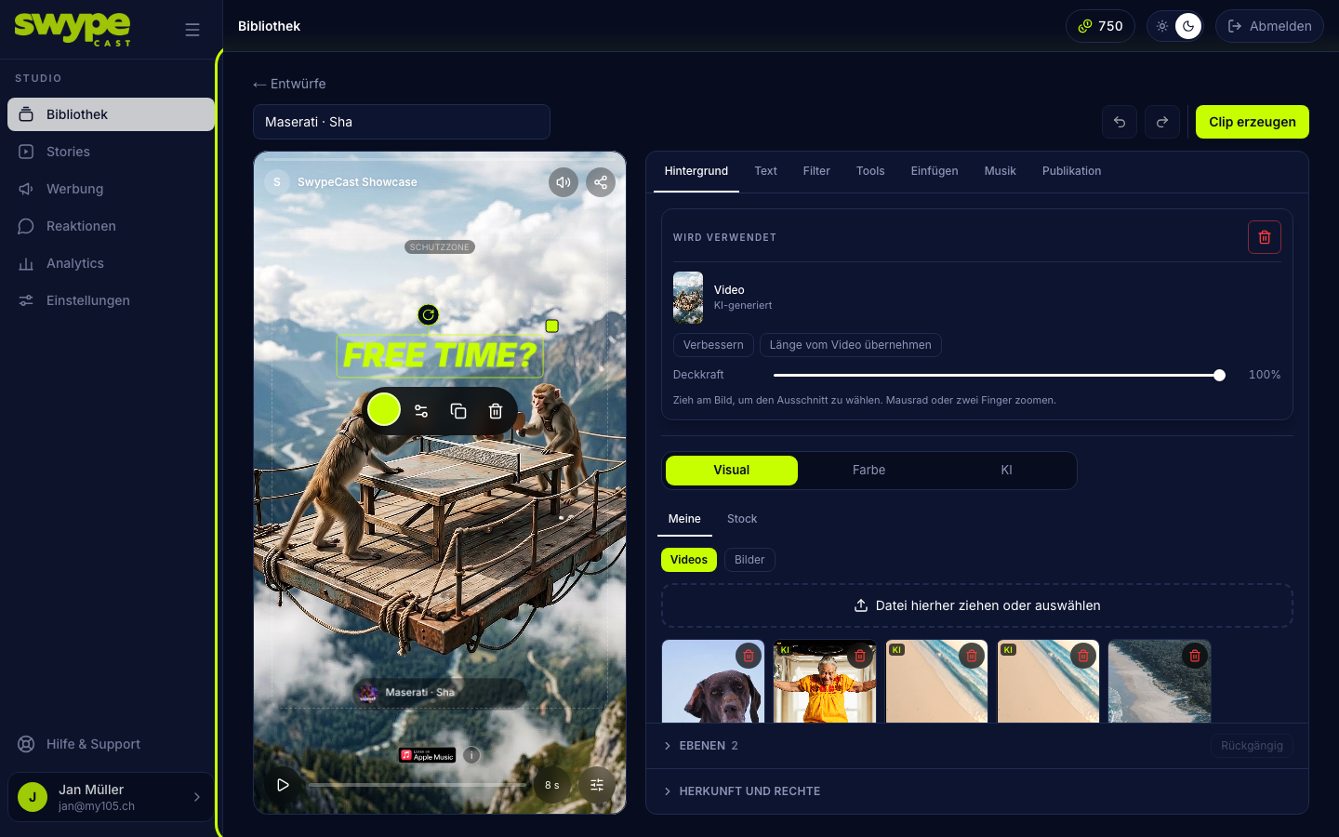
Task: Click the Verbessern button
Action: [713, 345]
